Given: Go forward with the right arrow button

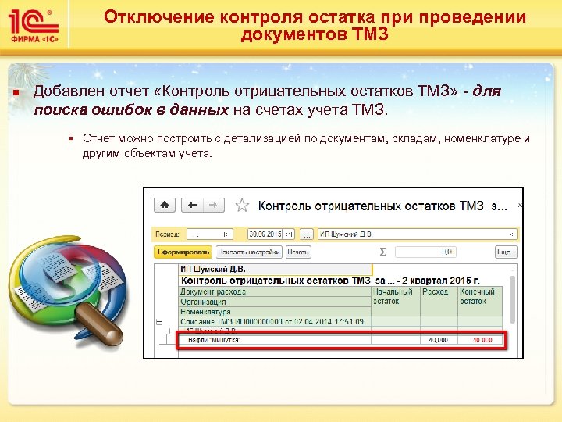Looking at the screenshot, I should pyautogui.click(x=214, y=206).
